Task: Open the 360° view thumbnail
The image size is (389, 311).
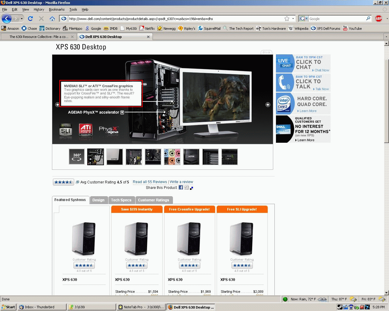Action: (77, 157)
